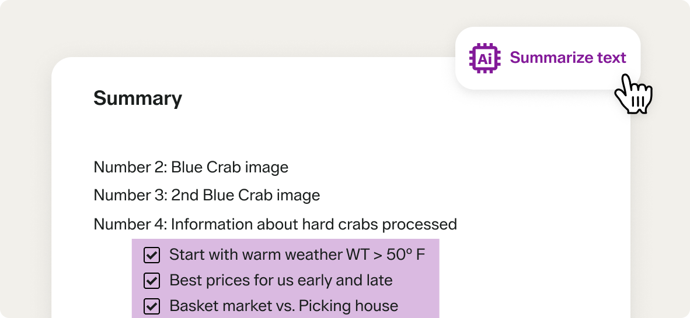
Task: Click the AI chip icon
Action: click(484, 58)
